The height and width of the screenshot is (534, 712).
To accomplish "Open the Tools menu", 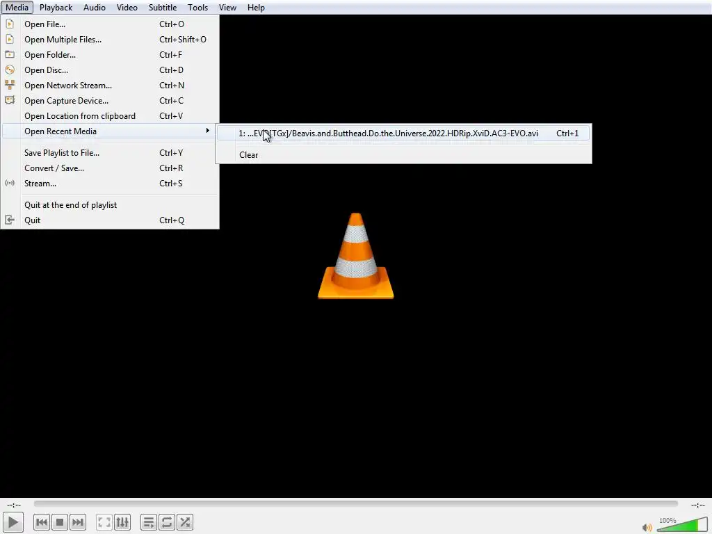I will tap(198, 7).
